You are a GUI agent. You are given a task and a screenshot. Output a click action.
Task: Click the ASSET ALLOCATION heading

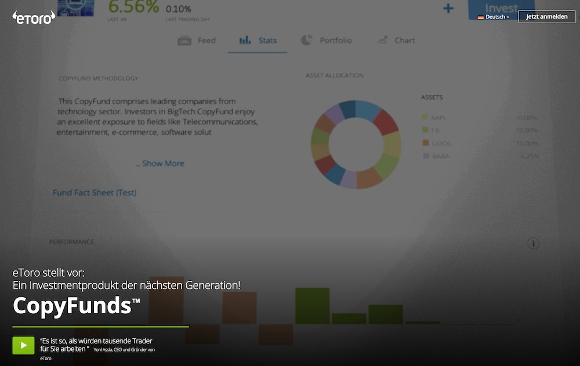pos(335,75)
